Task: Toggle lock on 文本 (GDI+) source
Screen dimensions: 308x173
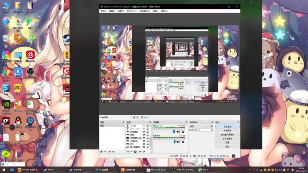Action: pyautogui.click(x=147, y=129)
